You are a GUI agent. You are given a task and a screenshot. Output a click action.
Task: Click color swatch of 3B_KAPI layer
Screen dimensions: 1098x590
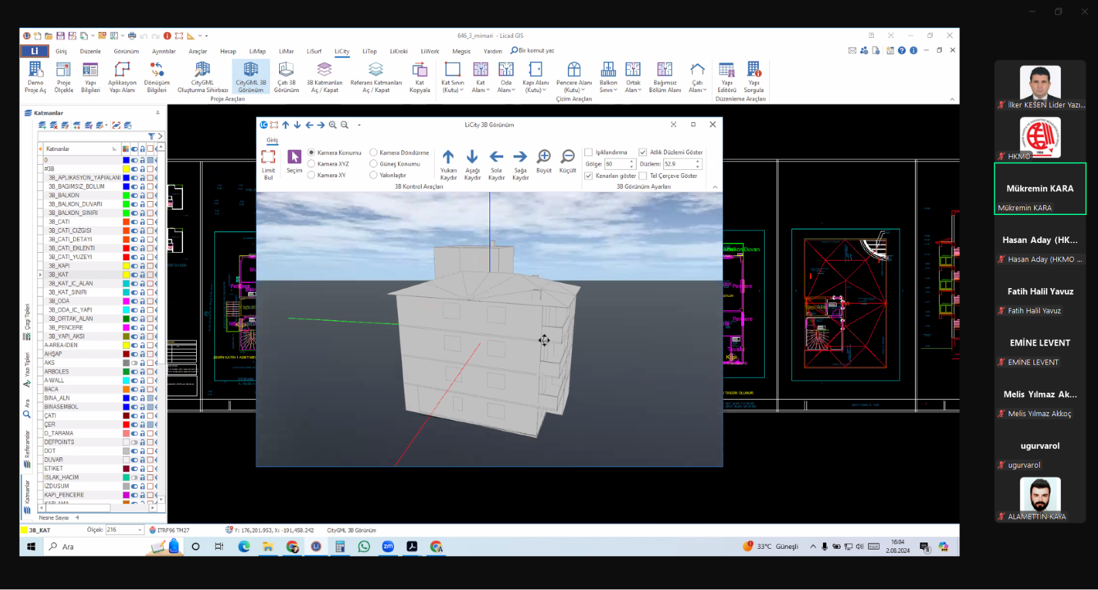point(126,266)
